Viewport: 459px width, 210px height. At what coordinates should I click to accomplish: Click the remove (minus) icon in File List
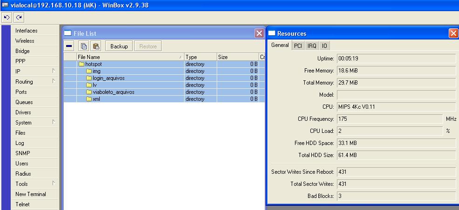(x=69, y=46)
